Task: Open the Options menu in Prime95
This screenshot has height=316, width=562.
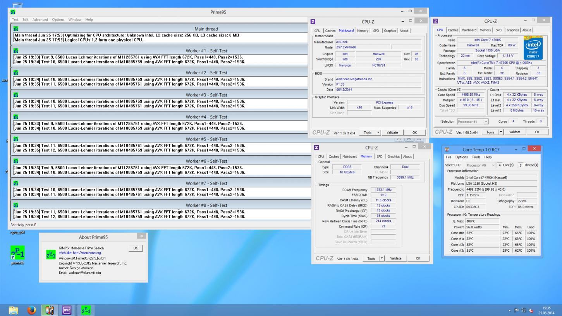Action: [58, 19]
